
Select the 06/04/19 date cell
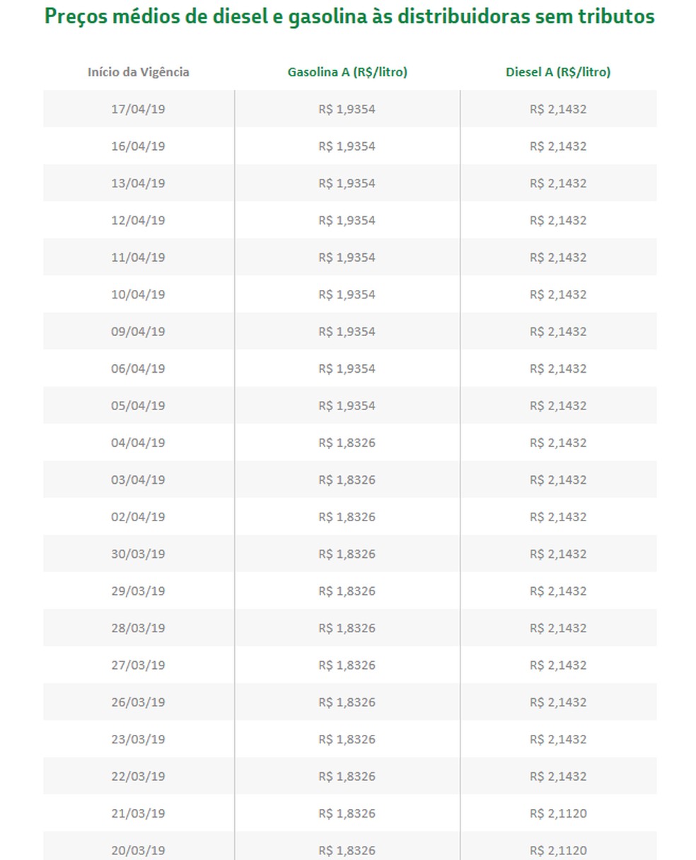[x=138, y=368]
